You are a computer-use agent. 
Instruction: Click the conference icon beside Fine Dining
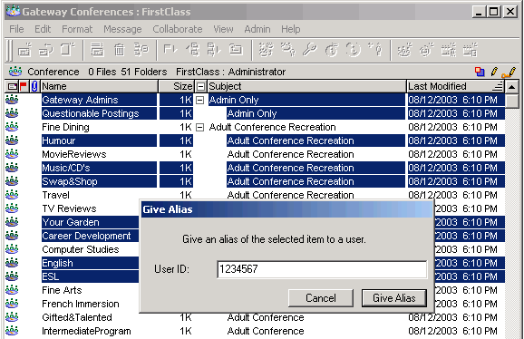tap(12, 127)
